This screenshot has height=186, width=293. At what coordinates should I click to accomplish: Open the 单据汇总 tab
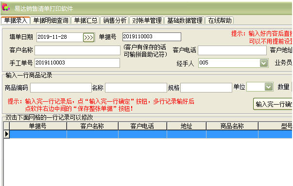(86, 20)
